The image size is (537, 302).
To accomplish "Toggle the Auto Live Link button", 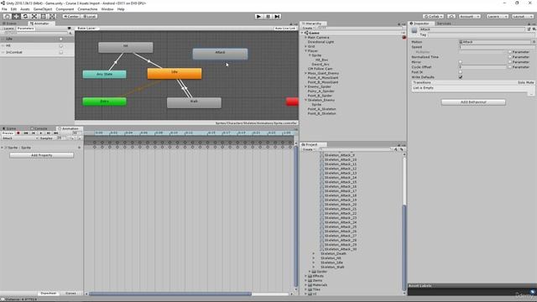I will coord(285,29).
